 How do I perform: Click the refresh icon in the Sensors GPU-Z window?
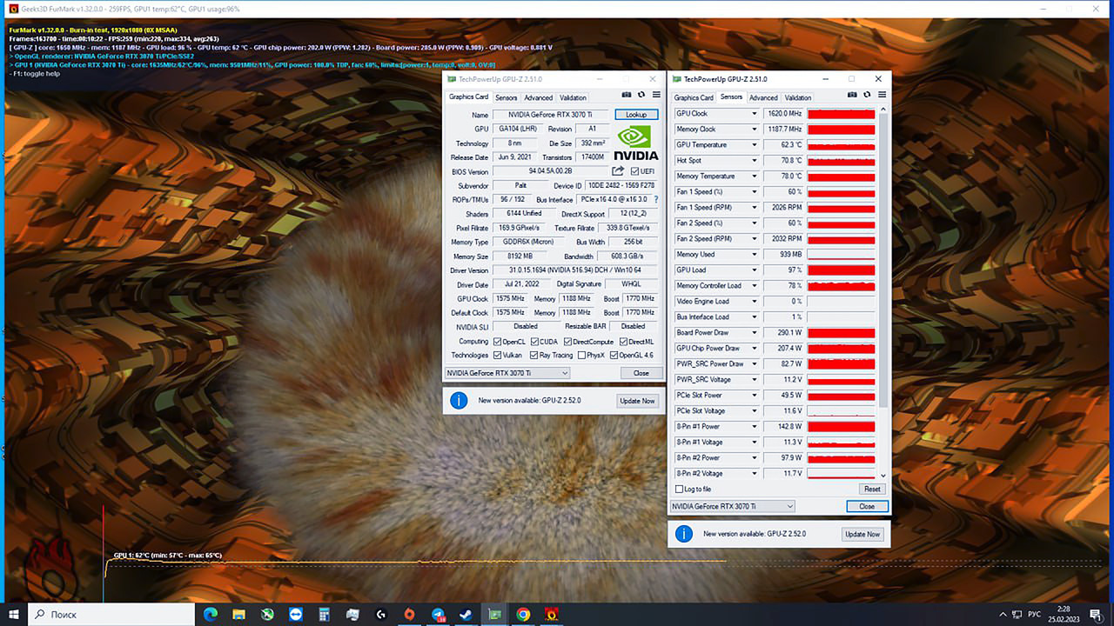pos(868,94)
